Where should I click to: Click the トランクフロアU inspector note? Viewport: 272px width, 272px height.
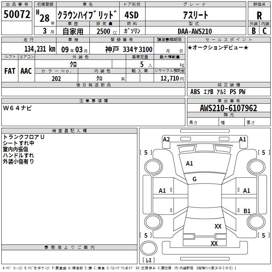tap(24, 137)
